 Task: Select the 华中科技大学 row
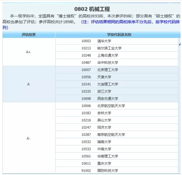[x=108, y=63]
